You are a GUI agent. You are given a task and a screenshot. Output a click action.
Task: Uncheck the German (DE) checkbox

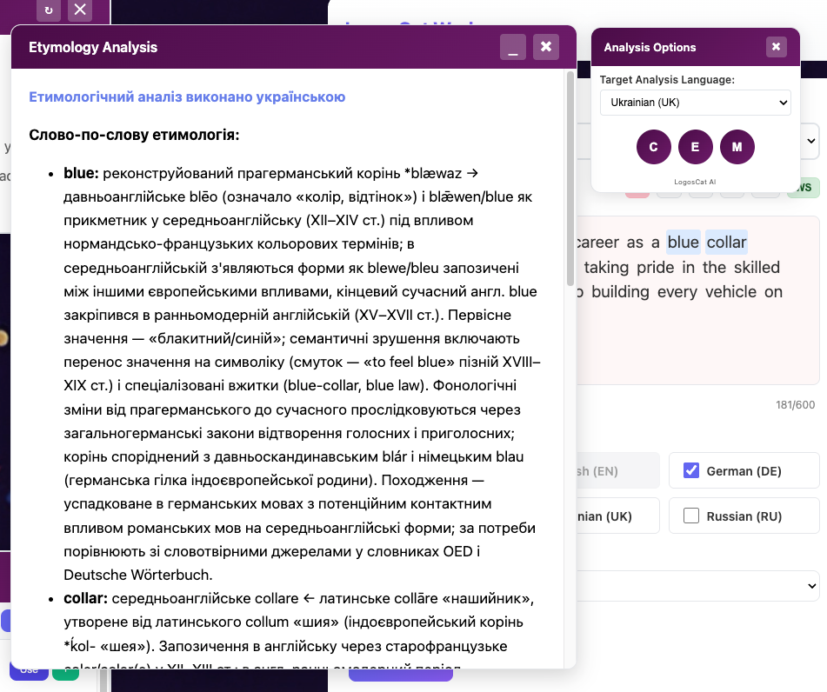691,470
